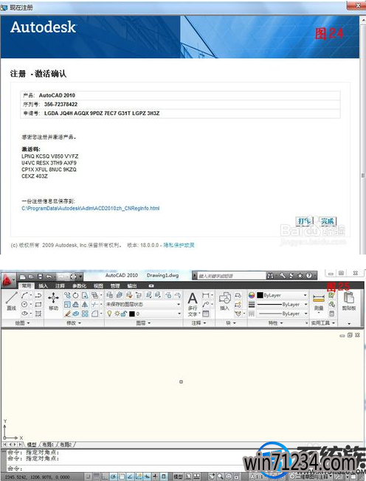Click the Table tool in Annotation panel
Screen dimensions: 366x481
pos(206,314)
